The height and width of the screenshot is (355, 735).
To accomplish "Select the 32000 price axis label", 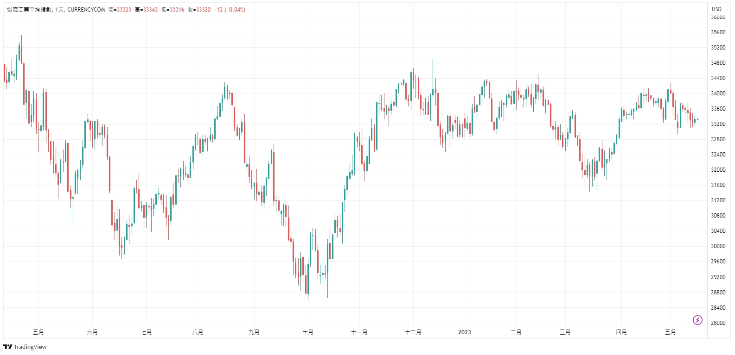I will click(x=718, y=170).
